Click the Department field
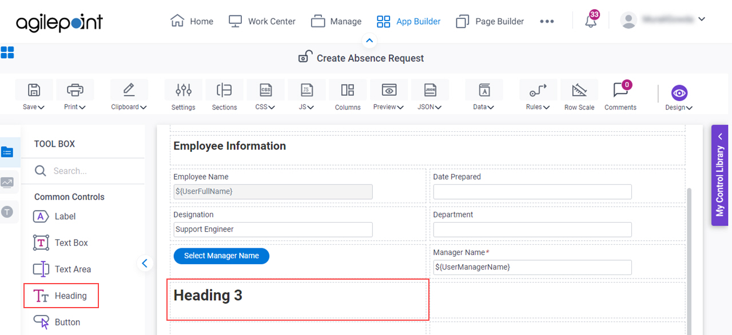This screenshot has height=335, width=732. tap(532, 229)
